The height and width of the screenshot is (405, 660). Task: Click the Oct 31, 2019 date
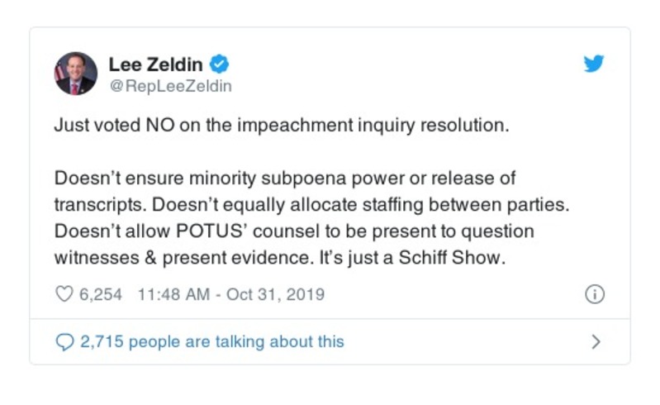[x=278, y=294]
